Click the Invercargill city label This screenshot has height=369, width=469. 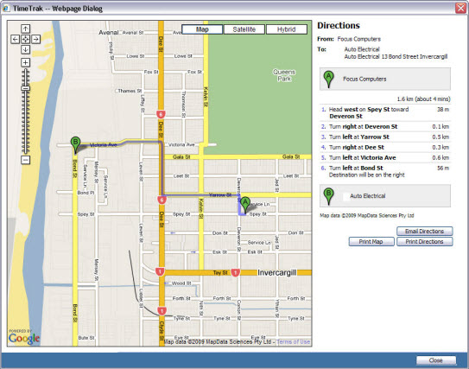coord(277,272)
